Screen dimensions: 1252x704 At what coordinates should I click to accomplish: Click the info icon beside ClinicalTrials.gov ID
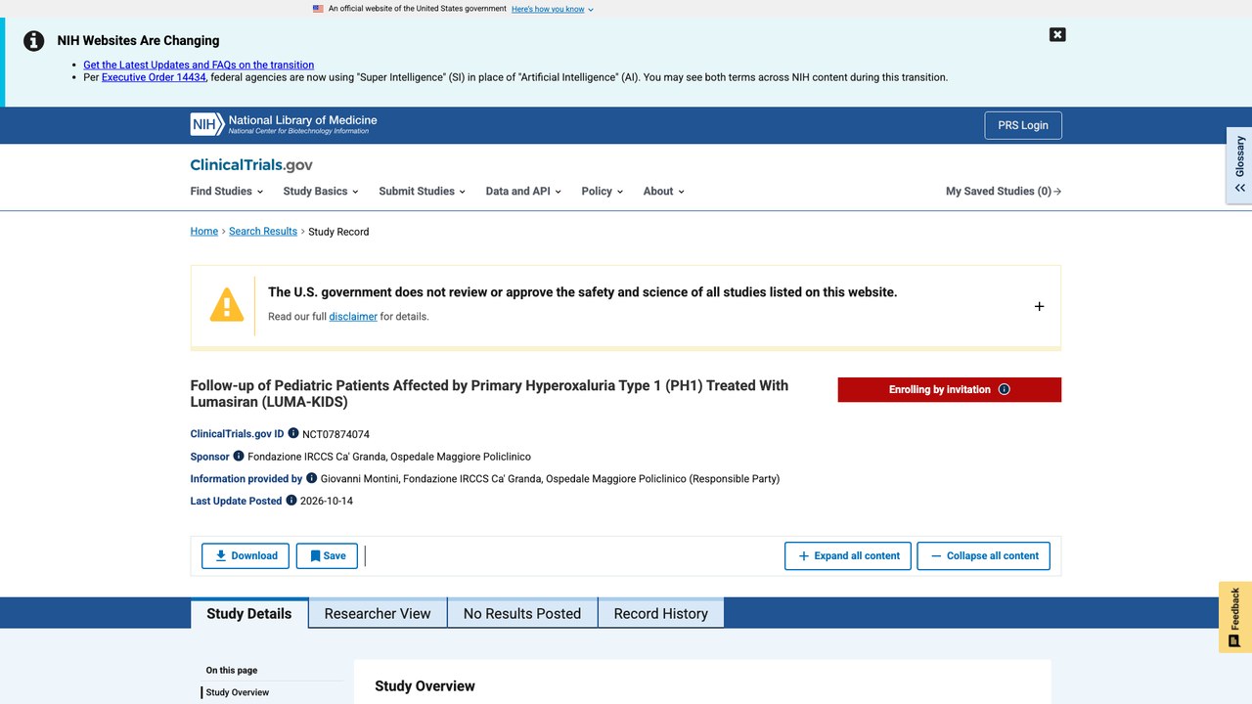tap(293, 433)
